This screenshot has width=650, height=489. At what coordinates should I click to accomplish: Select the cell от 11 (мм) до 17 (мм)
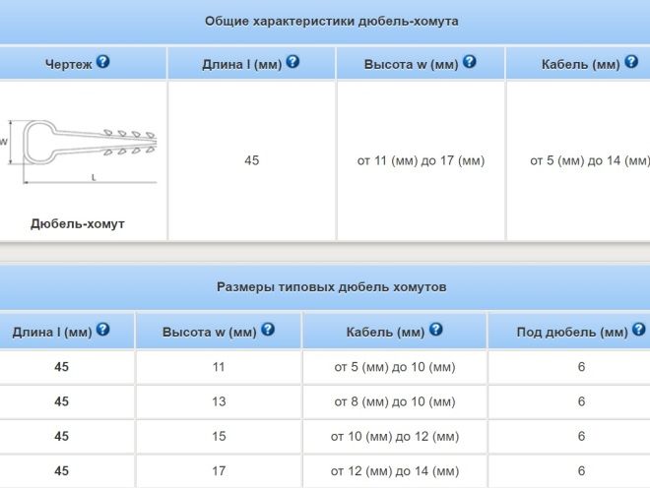pyautogui.click(x=421, y=160)
